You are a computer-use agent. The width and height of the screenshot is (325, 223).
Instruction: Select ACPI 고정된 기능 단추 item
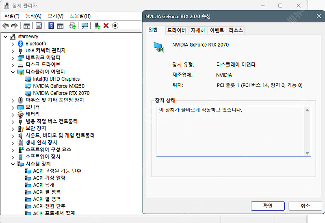point(57,171)
